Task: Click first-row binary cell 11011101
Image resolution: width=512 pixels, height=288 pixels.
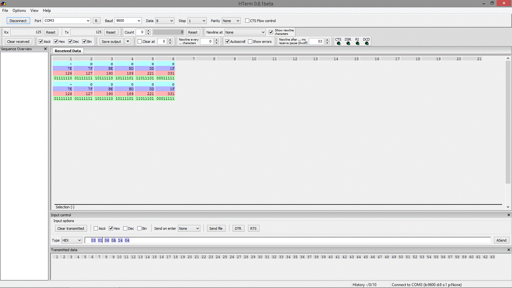Action: pyautogui.click(x=145, y=78)
